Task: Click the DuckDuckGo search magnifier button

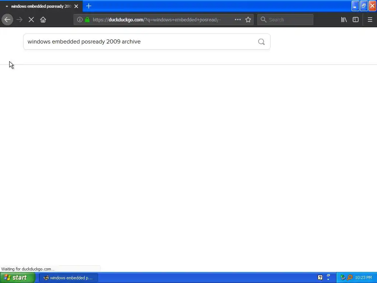Action: tap(261, 42)
